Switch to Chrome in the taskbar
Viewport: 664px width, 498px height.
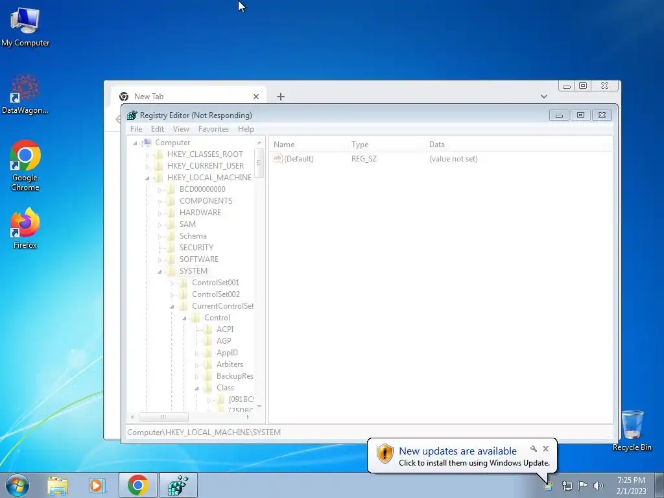(138, 485)
